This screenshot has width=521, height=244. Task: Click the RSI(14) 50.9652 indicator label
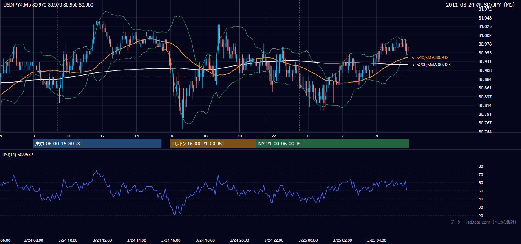click(x=18, y=155)
